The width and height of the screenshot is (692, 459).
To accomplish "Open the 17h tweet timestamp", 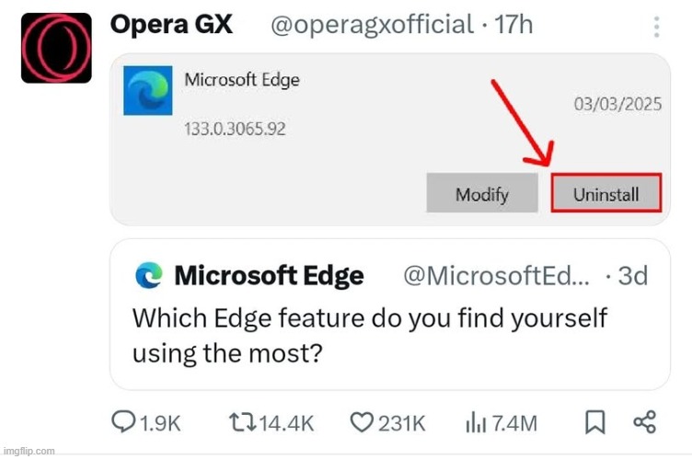I will 513,25.
